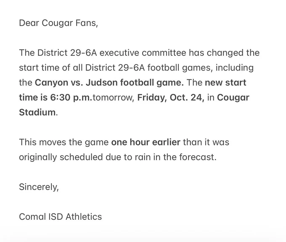Click the bold 'Canyon vs. Judson football game.' text
The image size is (286, 242).
(x=109, y=83)
